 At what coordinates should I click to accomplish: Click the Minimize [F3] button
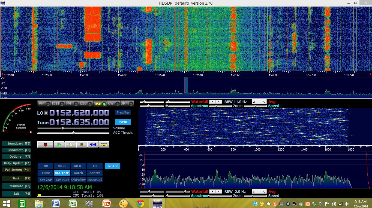(x=16, y=186)
